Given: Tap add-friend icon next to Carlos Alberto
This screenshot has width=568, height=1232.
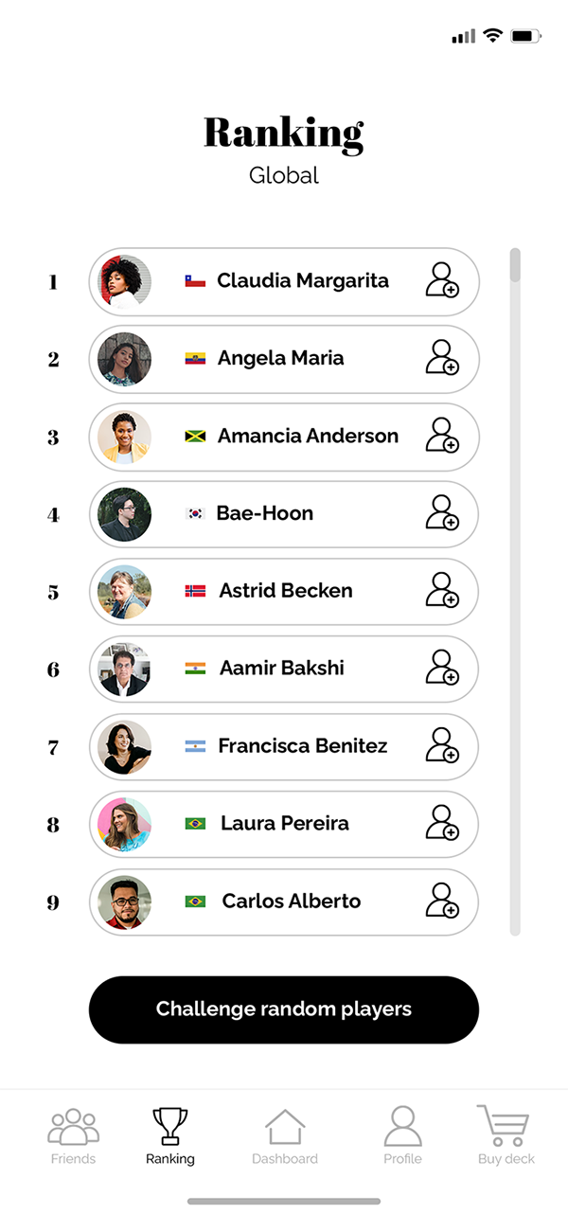Looking at the screenshot, I should pyautogui.click(x=441, y=902).
